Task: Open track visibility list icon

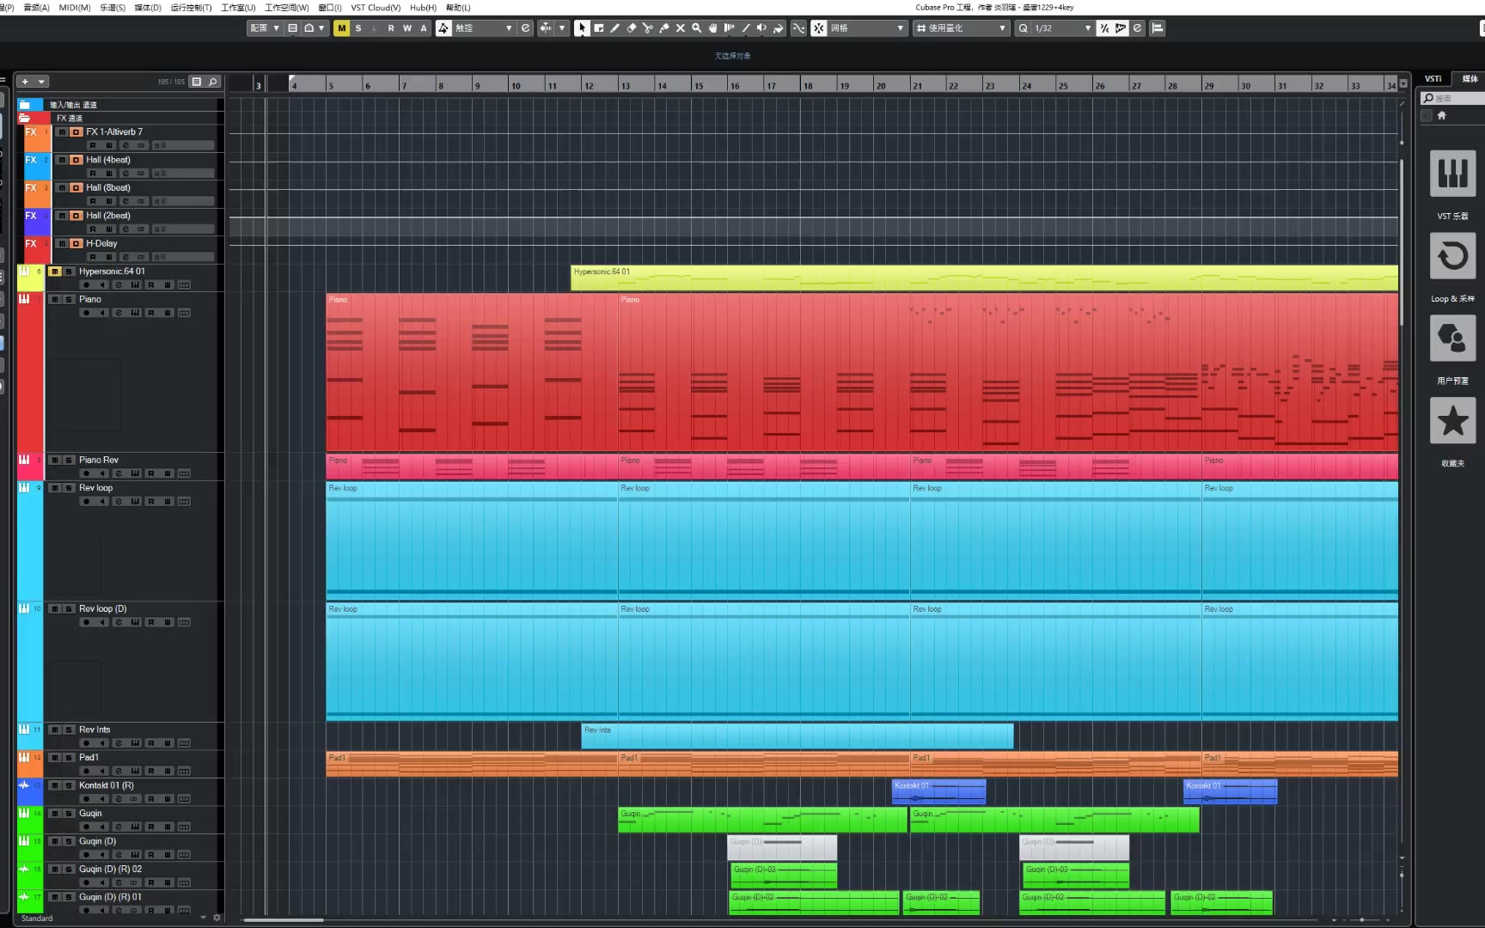Action: click(x=197, y=82)
